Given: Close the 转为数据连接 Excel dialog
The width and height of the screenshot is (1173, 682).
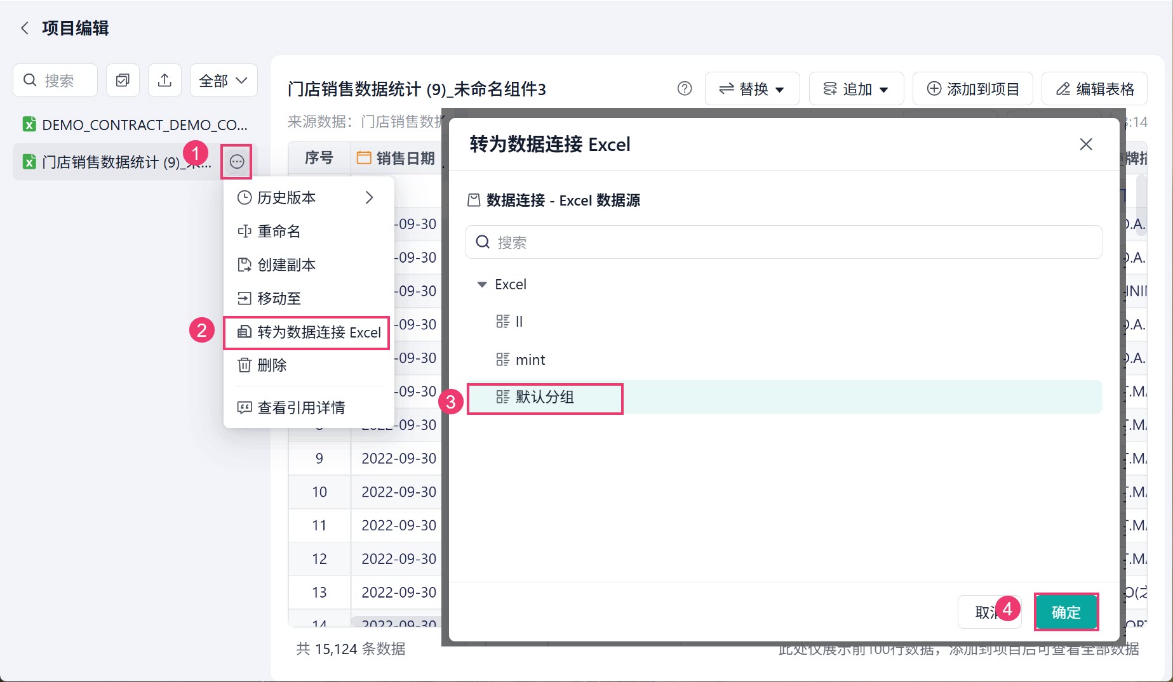Looking at the screenshot, I should point(1086,145).
